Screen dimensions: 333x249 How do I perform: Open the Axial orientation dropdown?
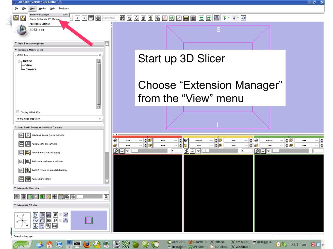[x=131, y=140]
